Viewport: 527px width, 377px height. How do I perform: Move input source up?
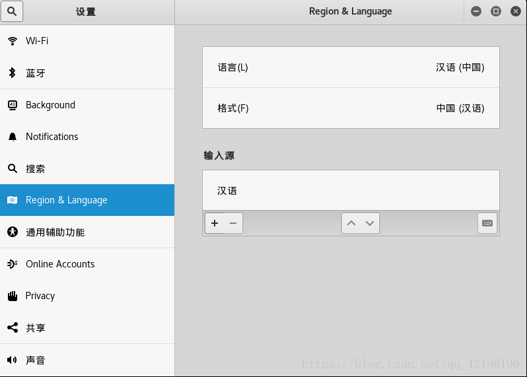pos(351,223)
